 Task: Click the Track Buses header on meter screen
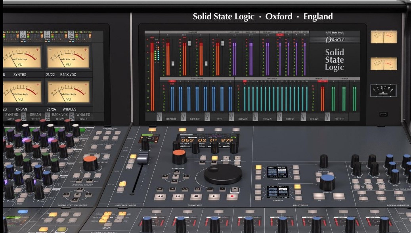[x=271, y=78]
